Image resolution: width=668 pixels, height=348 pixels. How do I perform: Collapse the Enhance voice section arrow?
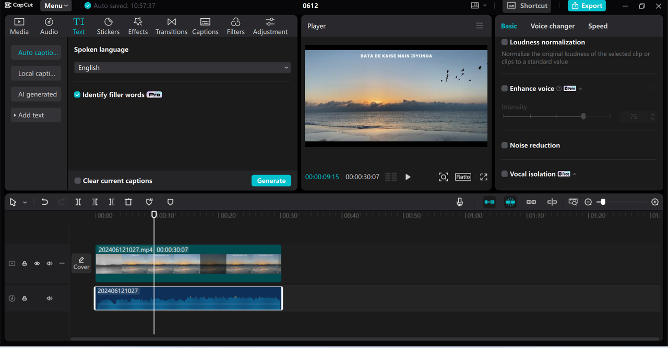(x=580, y=89)
